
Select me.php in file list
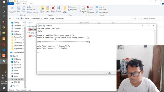tap(33, 30)
